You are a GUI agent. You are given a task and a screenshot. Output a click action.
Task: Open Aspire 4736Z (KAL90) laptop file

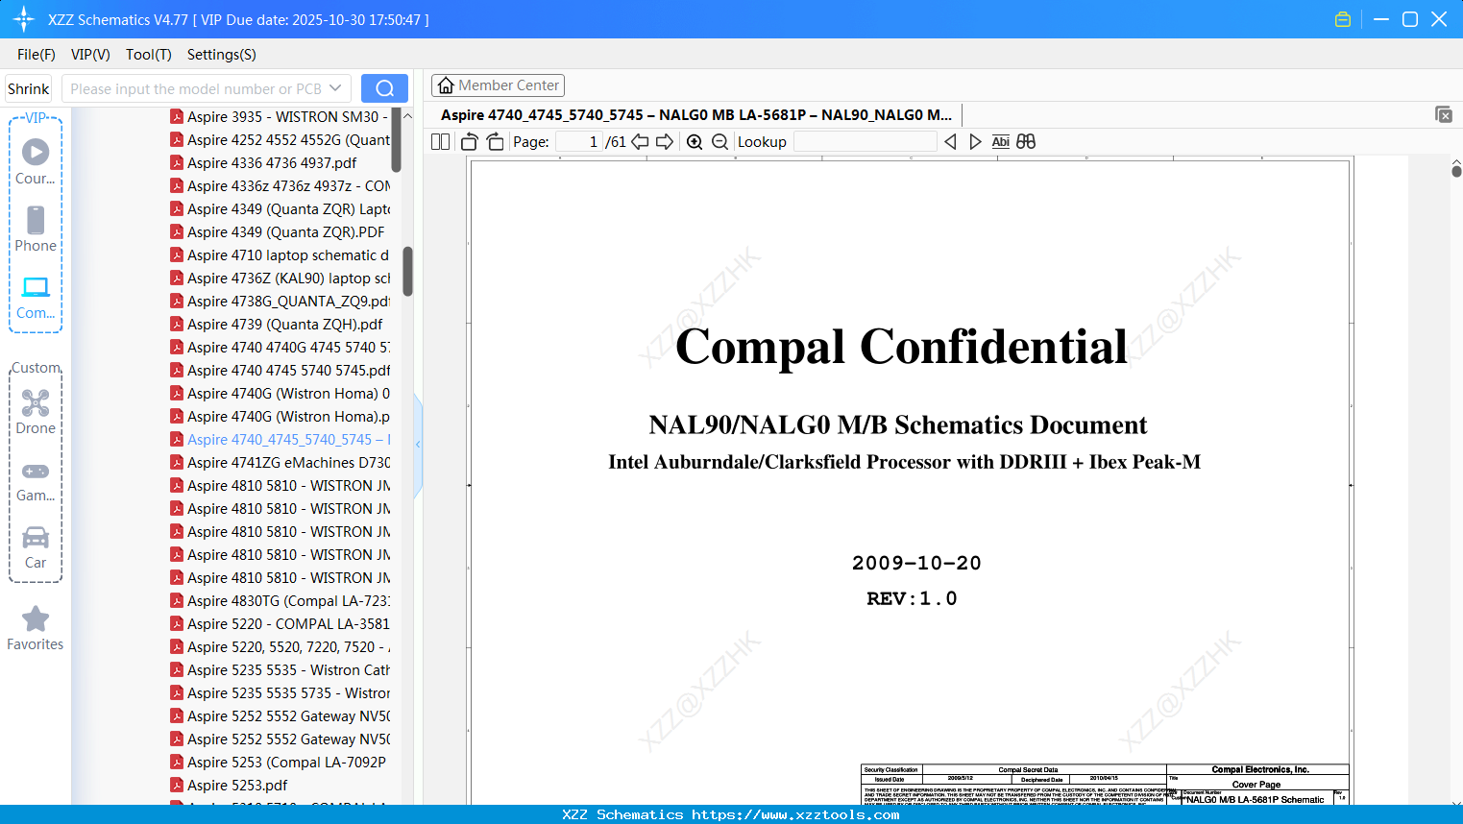click(x=280, y=279)
